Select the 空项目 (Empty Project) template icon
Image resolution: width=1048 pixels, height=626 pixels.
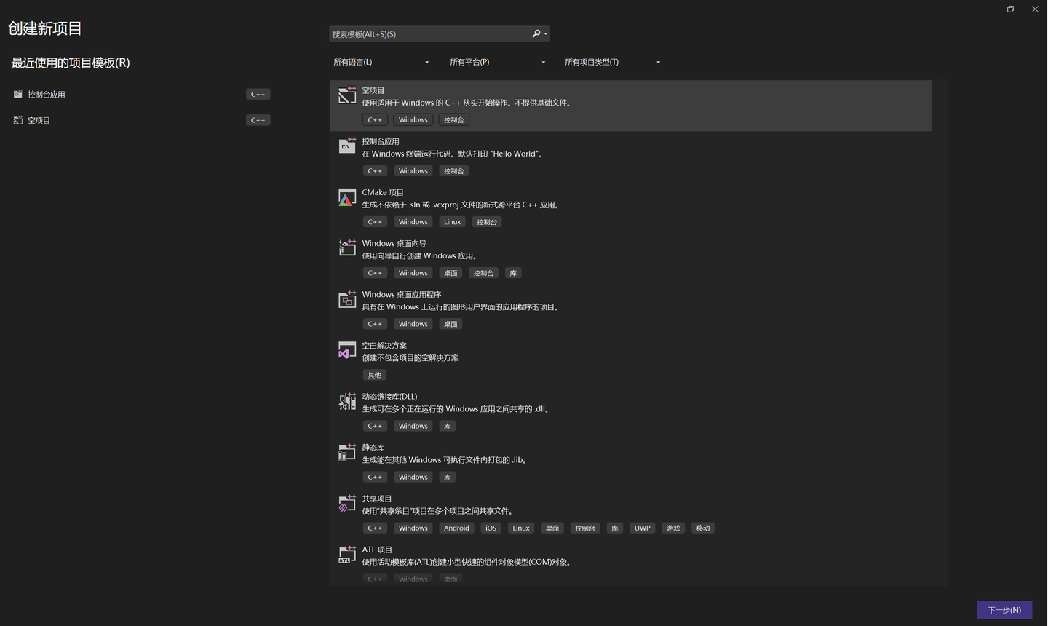(347, 95)
